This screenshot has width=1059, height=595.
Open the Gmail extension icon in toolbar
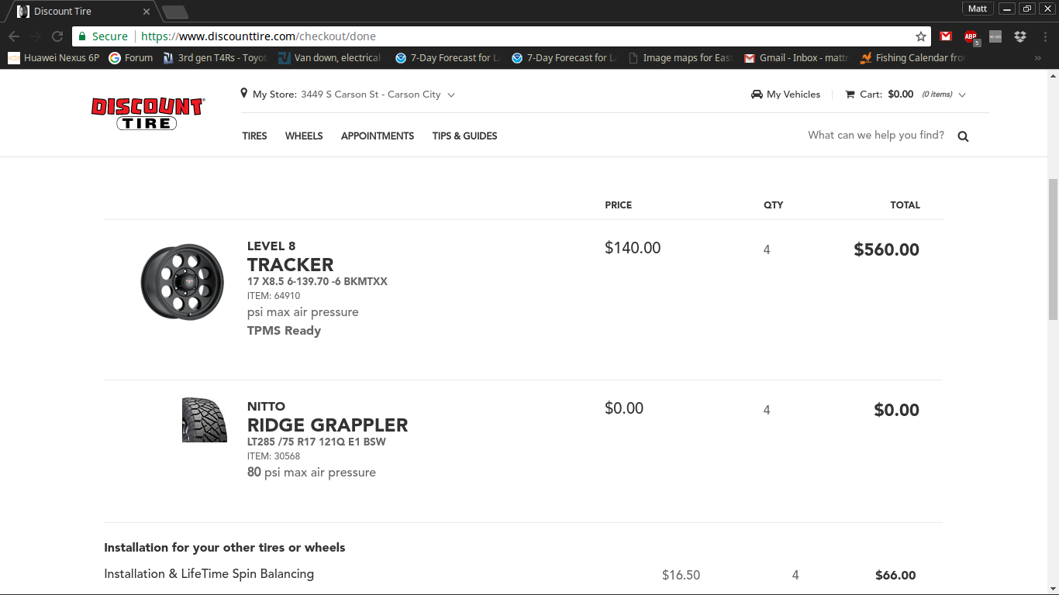[x=946, y=36]
